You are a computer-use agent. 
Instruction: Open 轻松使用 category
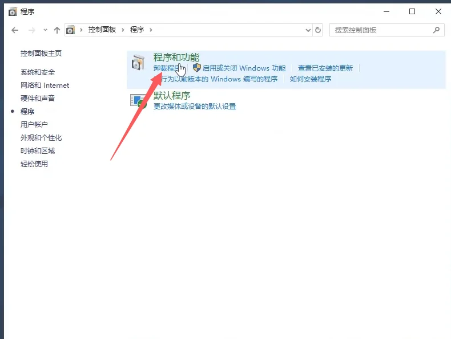pos(34,164)
